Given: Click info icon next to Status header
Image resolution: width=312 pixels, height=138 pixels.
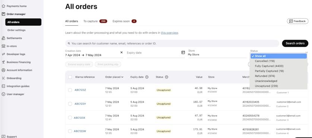Looking at the screenshot, I should pos(167,77).
